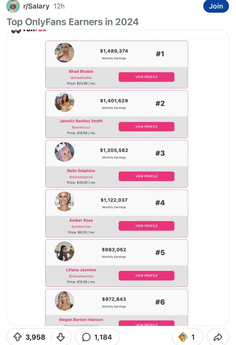Click the @belledelphine handle
This screenshot has width=236, height=345.
(81, 177)
